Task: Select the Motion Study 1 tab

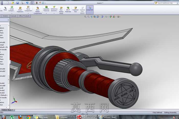Action: pos(8,110)
